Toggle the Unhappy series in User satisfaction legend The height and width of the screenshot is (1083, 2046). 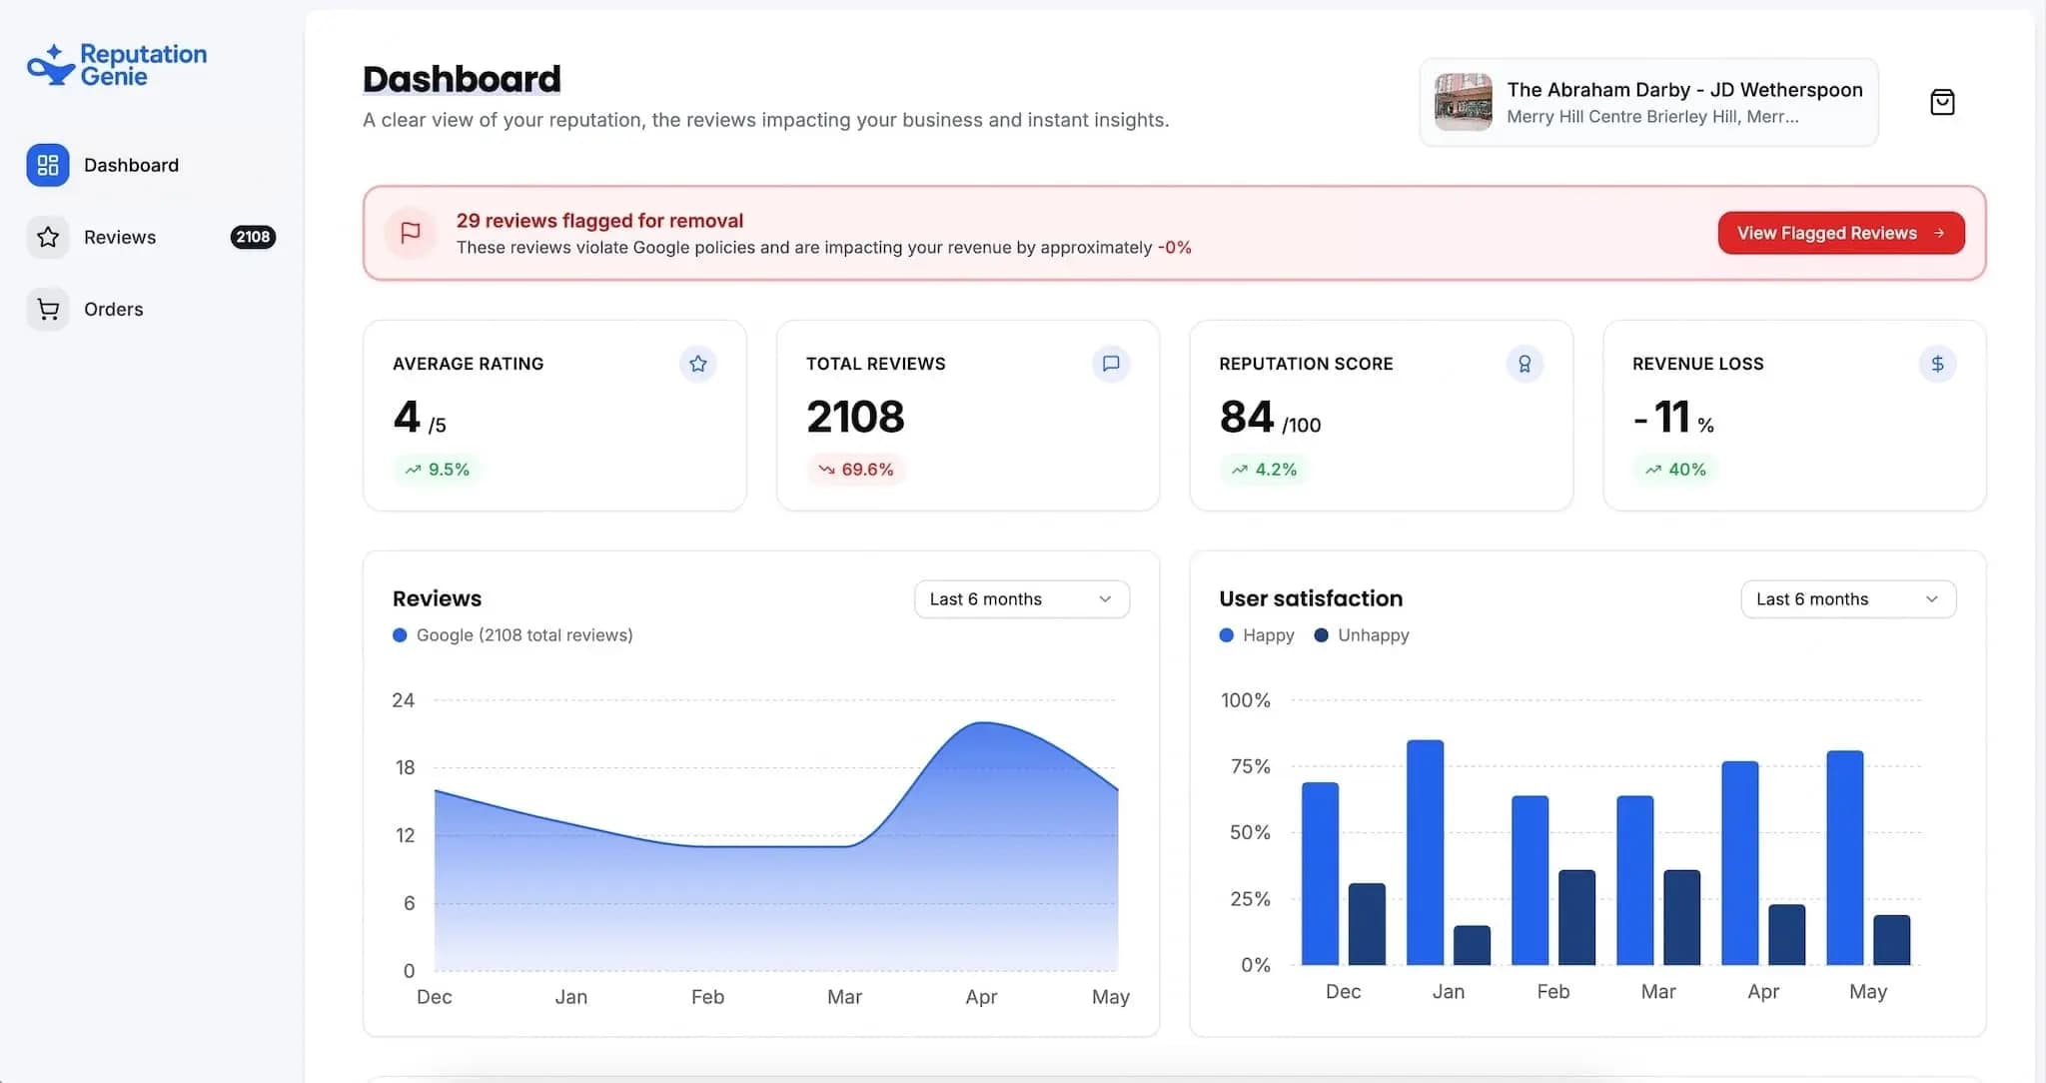tap(1361, 634)
